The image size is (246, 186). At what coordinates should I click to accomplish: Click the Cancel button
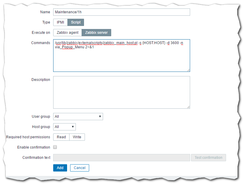tap(79, 168)
